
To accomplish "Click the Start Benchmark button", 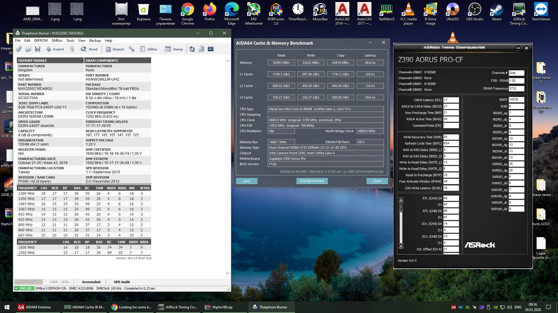I will (312, 181).
